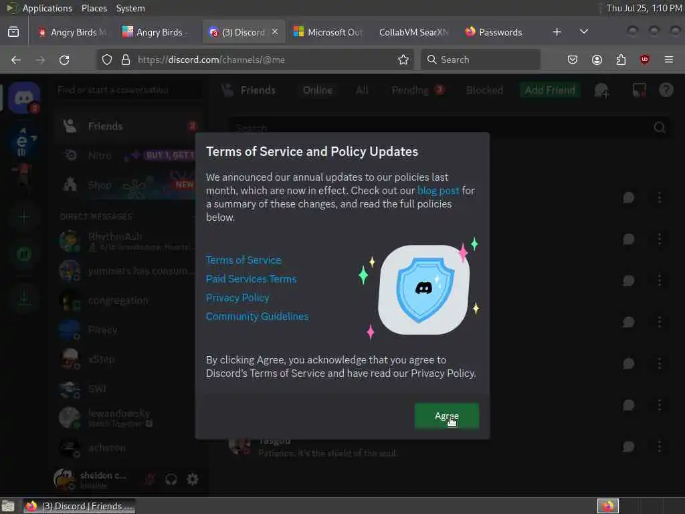Toggle the microphone mute icon
The image size is (685, 514).
pyautogui.click(x=149, y=479)
